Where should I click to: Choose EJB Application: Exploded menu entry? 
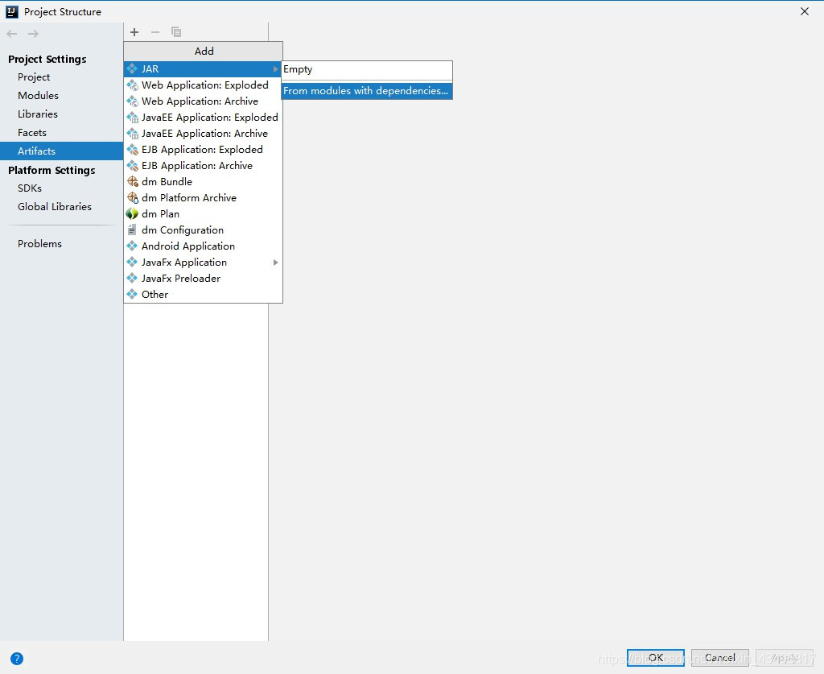pyautogui.click(x=203, y=150)
